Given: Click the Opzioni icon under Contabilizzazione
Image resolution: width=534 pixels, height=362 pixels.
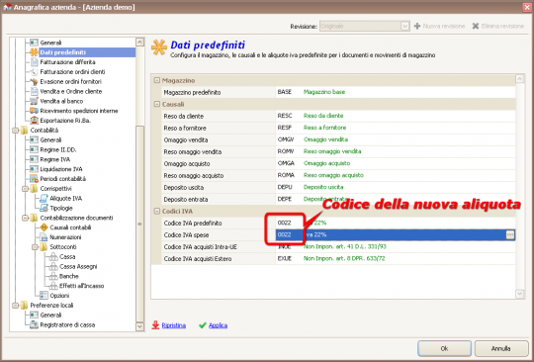Looking at the screenshot, I should click(x=44, y=296).
